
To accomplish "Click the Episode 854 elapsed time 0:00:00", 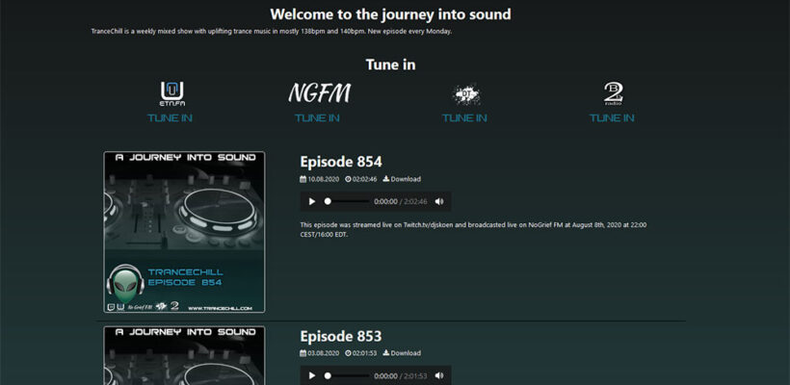I will click(x=385, y=201).
